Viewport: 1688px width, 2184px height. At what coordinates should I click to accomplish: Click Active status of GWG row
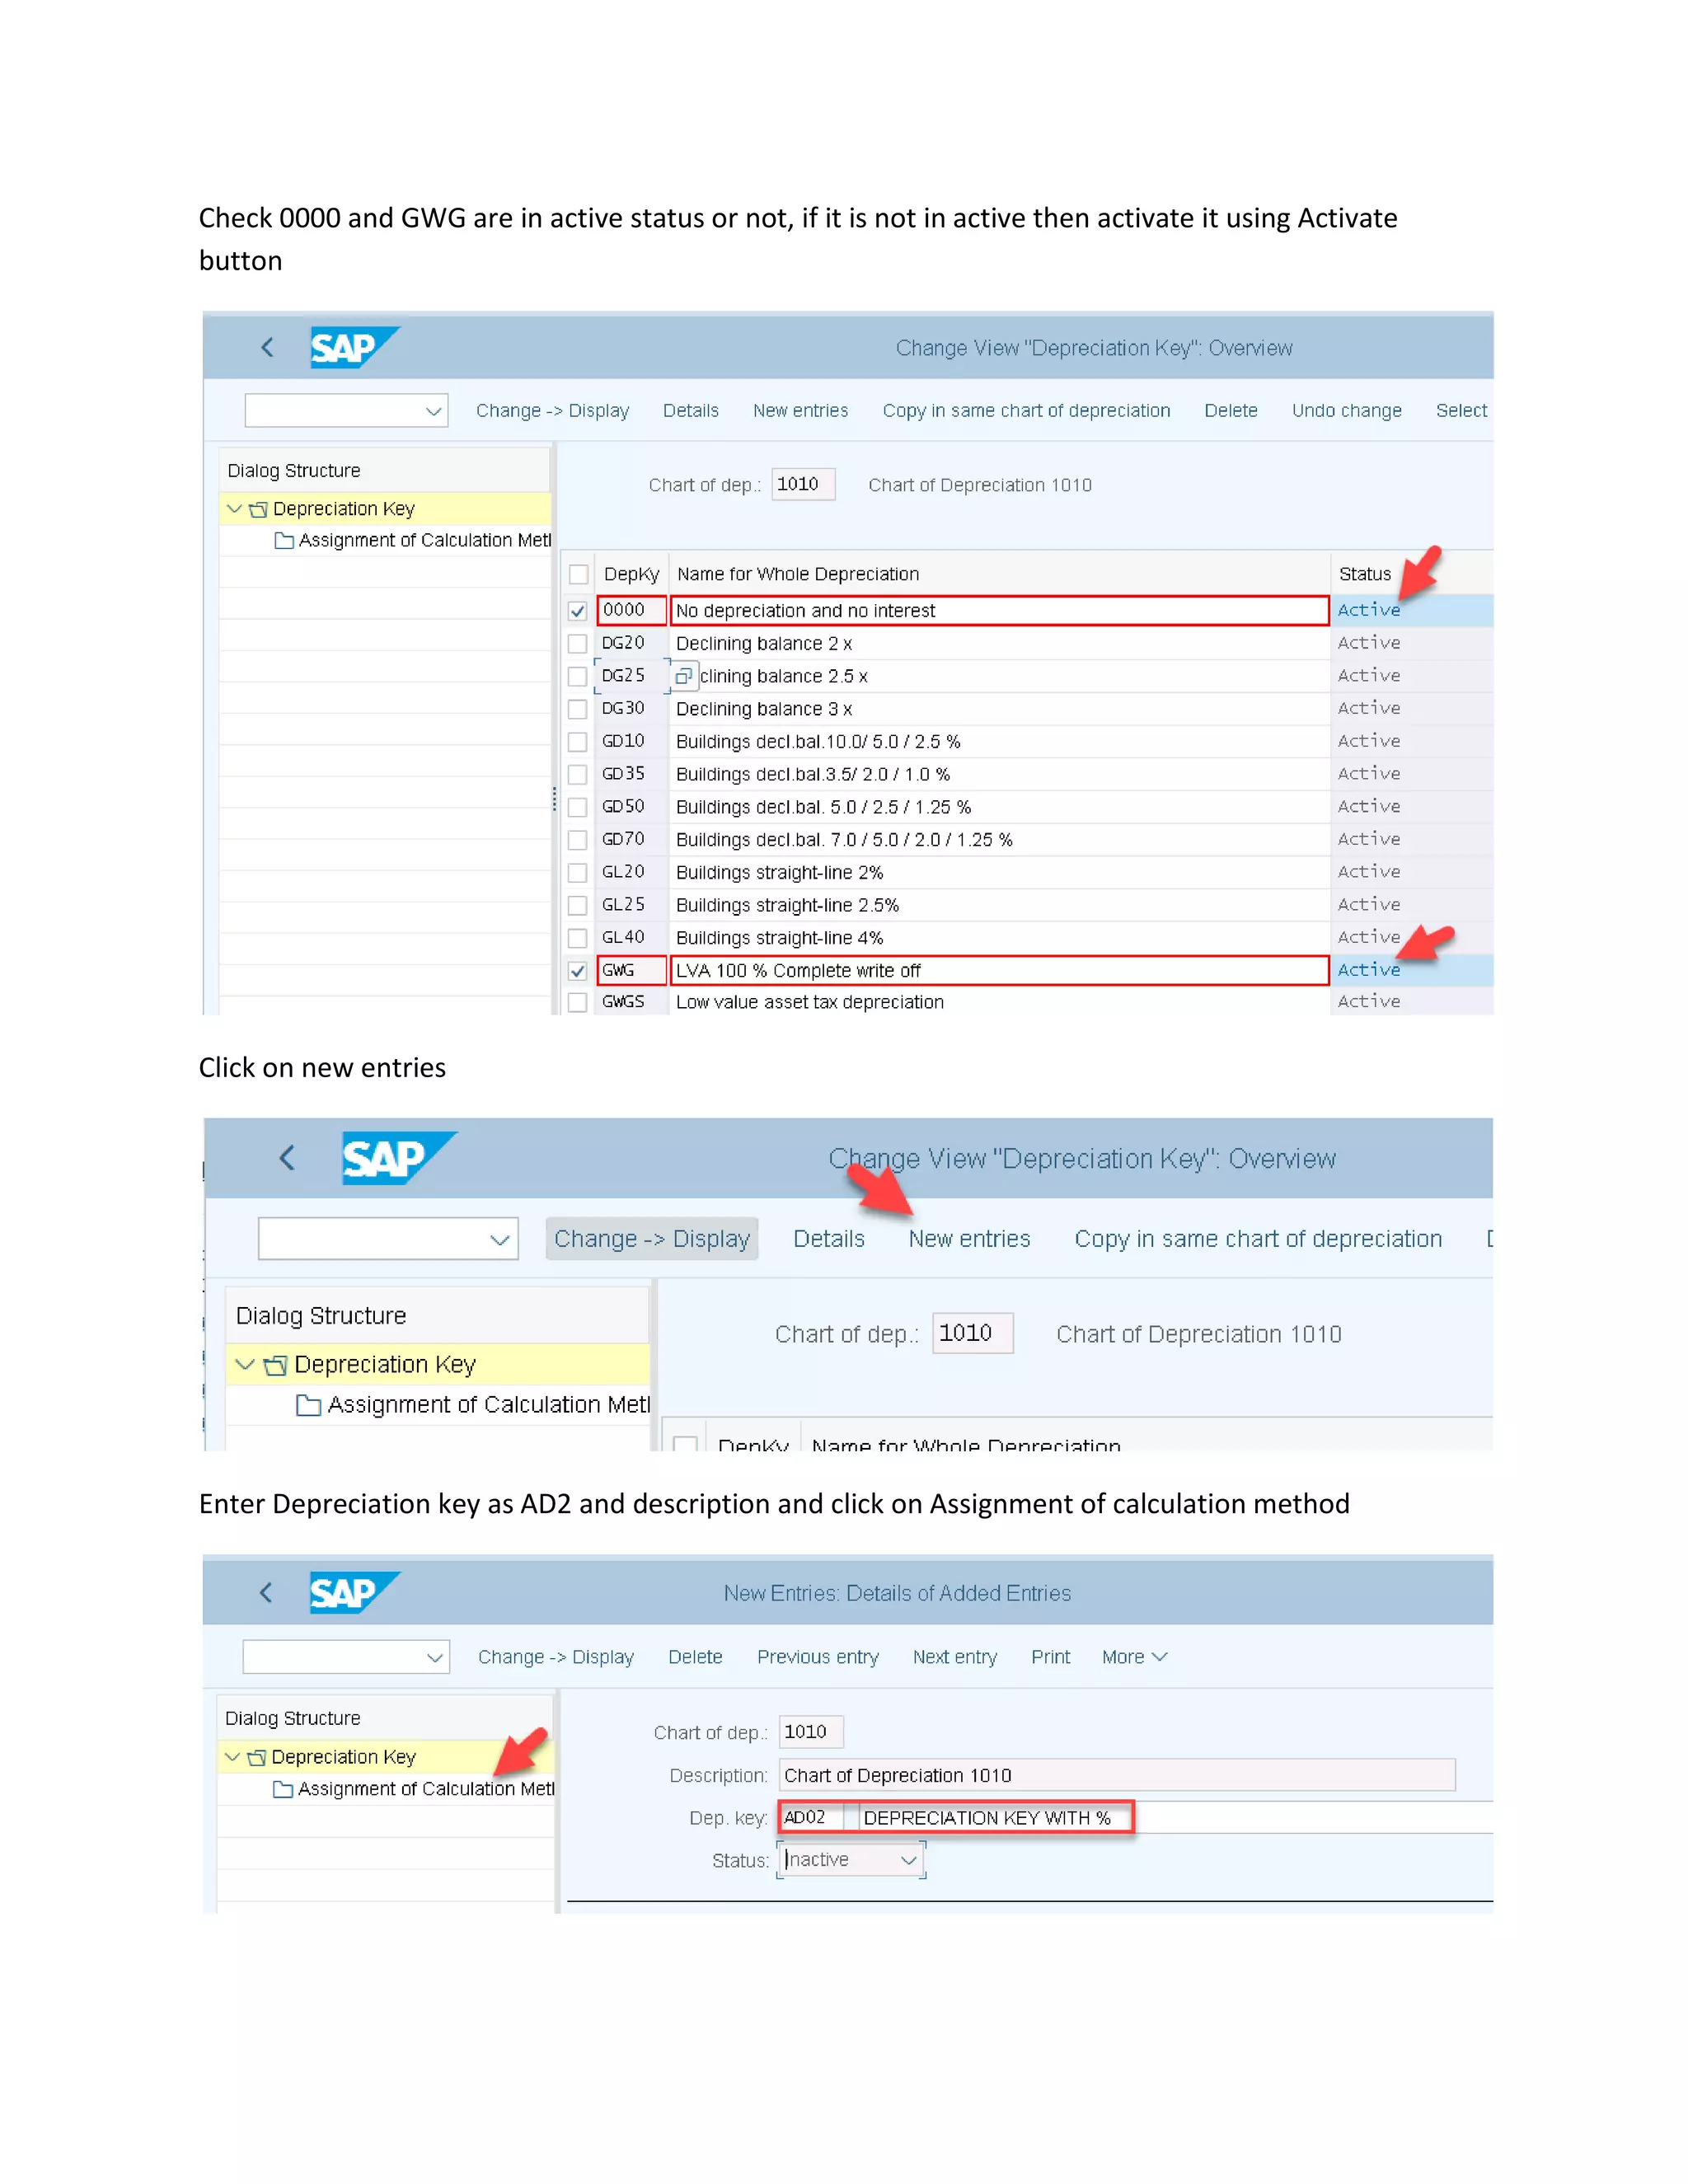tap(1369, 970)
